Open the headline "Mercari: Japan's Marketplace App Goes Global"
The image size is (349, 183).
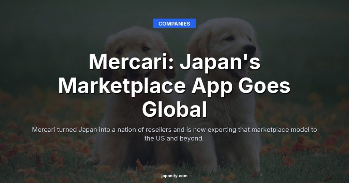click(x=174, y=85)
